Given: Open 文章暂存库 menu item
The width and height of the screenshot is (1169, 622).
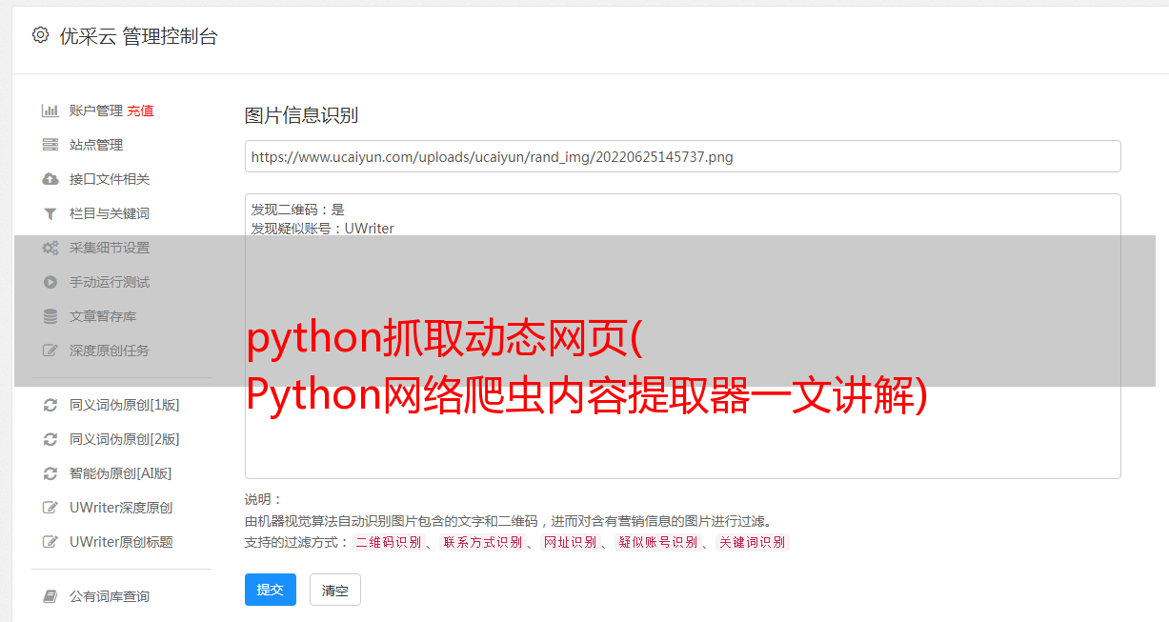Looking at the screenshot, I should [x=103, y=316].
